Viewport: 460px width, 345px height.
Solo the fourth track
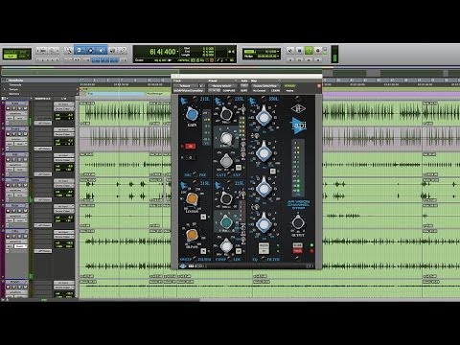coord(20,185)
